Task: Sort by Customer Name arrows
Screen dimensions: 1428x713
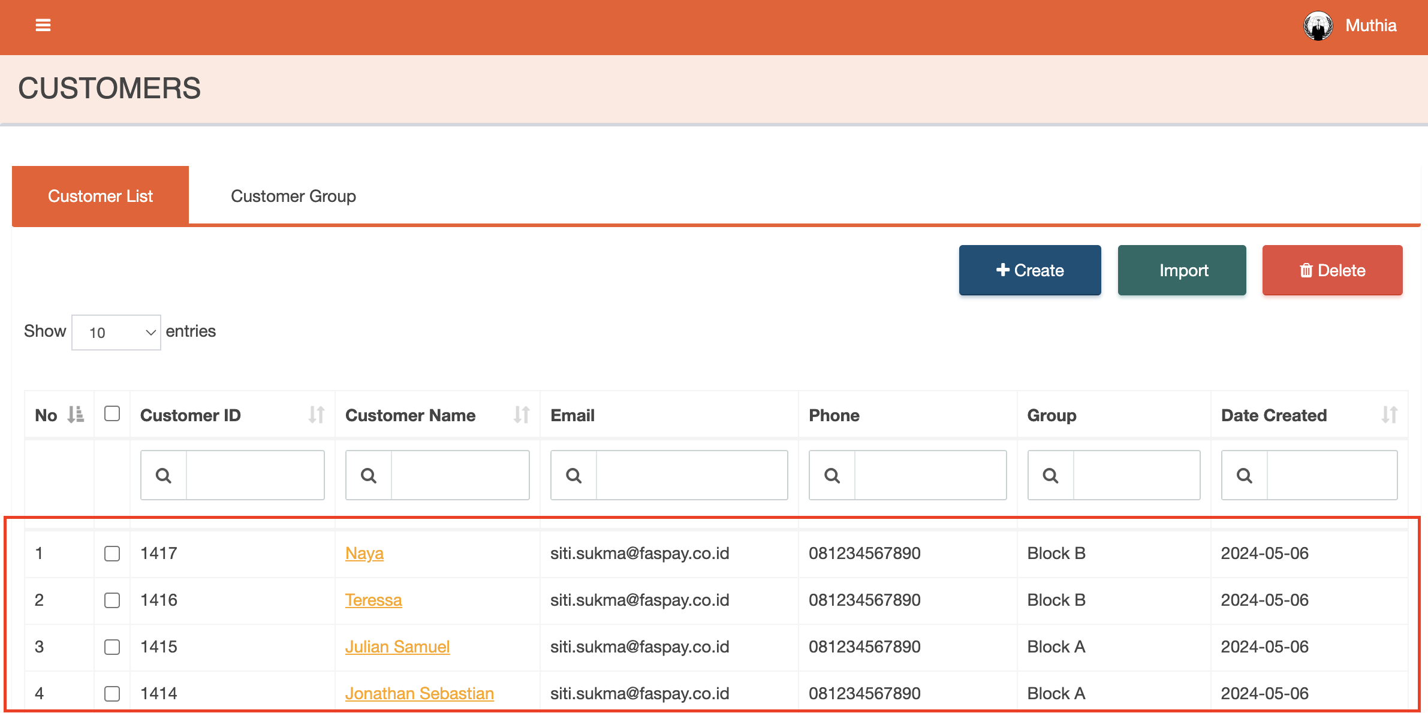Action: tap(521, 415)
